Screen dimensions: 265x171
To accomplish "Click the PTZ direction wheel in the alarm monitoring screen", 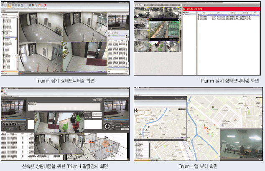I will coord(108,126).
